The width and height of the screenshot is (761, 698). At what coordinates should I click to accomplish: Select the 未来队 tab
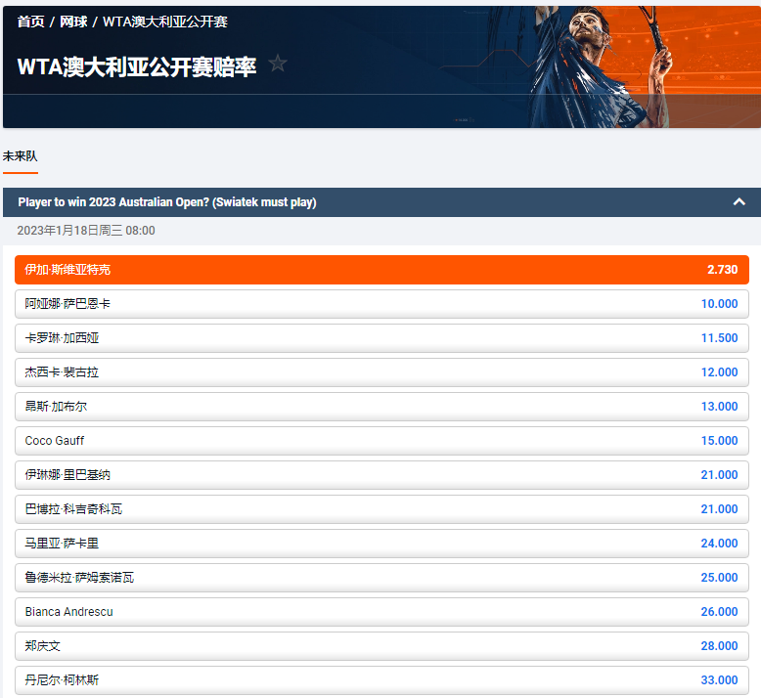21,156
